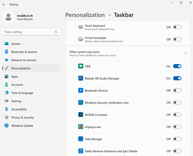Screen dimensions: 193x156
Task: Click the green LINE app icon
Action: (81, 66)
